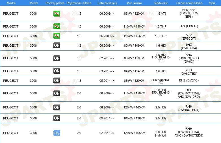
Task: Select the RHE (DW10CTED4), AHX (DW10FD) engine code
Action: click(189, 93)
